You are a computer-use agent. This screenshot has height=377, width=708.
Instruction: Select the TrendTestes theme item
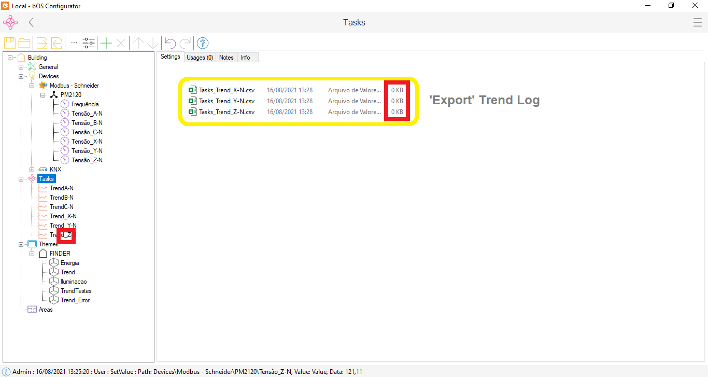click(76, 291)
